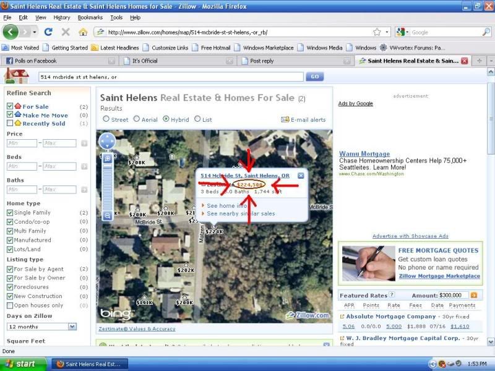Image resolution: width=495 pixels, height=371 pixels.
Task: Select the $191K map marker
Action: [145, 302]
